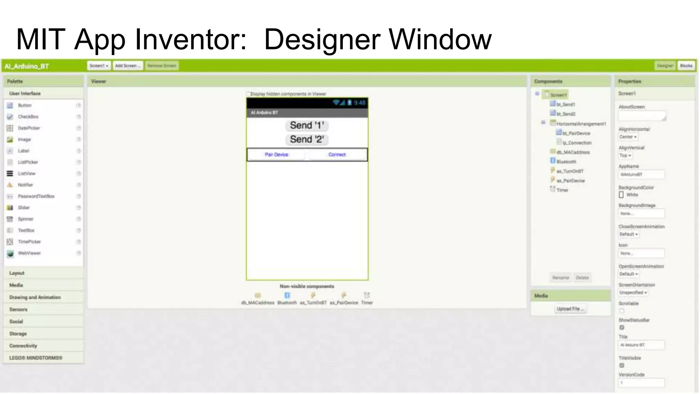Expand the LEGO MINDSTORMS palette section
This screenshot has width=700, height=394.
pyautogui.click(x=43, y=358)
